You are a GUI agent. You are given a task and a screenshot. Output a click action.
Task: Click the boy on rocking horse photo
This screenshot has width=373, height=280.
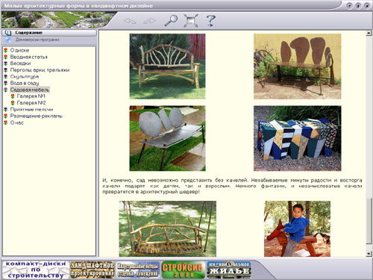pyautogui.click(x=297, y=228)
